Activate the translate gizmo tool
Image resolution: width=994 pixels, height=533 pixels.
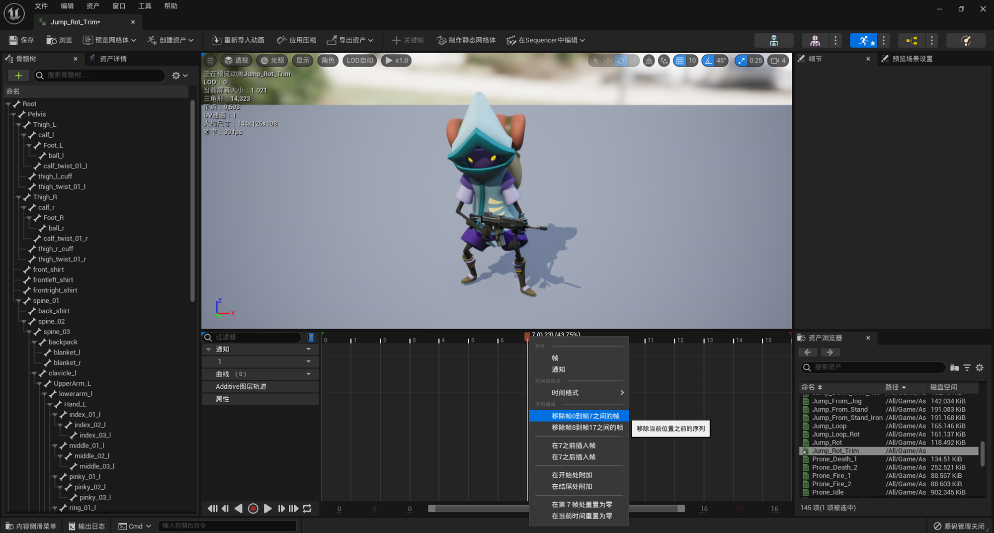click(608, 61)
